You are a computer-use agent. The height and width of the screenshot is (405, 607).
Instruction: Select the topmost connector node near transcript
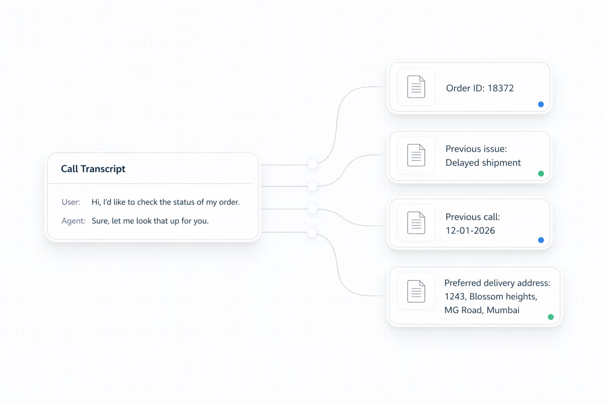pos(313,165)
